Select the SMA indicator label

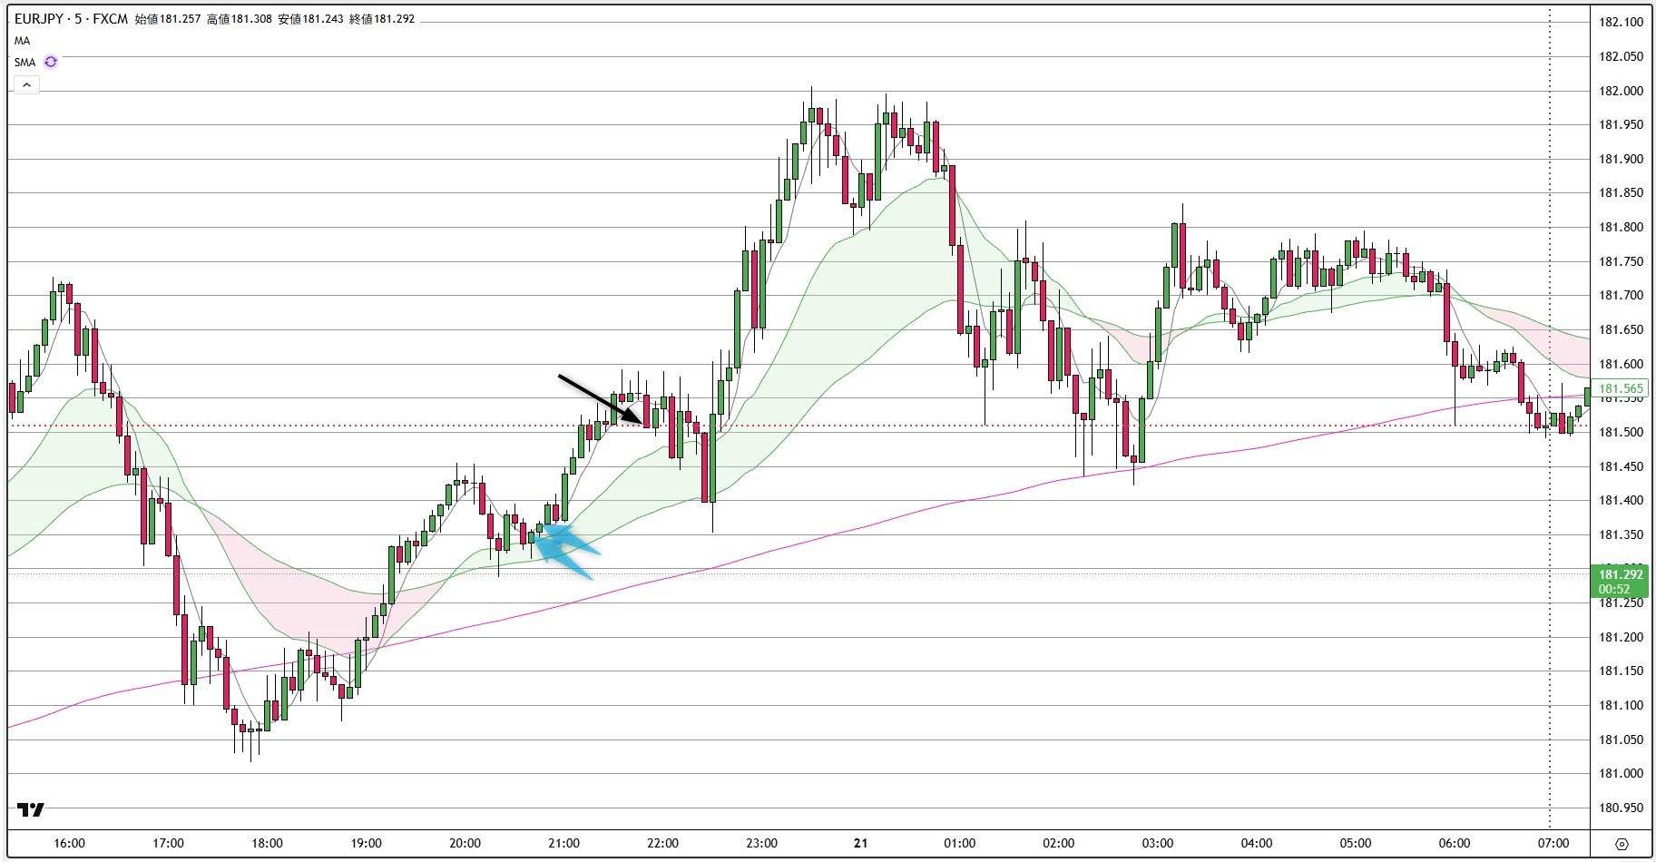[x=24, y=62]
